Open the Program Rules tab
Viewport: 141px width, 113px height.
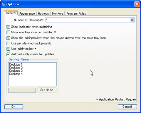pyautogui.click(x=76, y=13)
